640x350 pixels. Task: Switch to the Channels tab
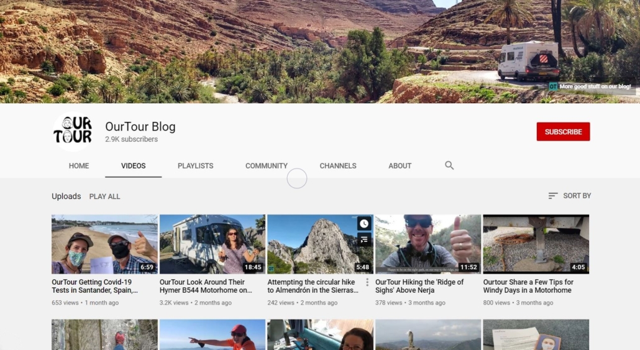pos(338,166)
